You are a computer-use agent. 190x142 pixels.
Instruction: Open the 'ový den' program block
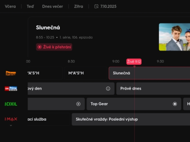[71, 89]
